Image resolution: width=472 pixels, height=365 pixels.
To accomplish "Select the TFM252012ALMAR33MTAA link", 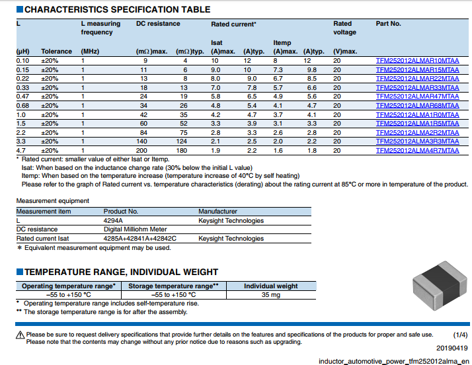I will point(416,88).
